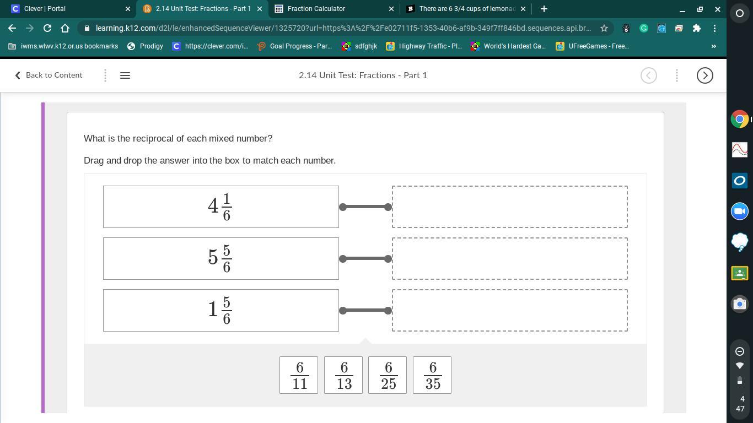
Task: Close the Fraction Calculator tab
Action: [x=391, y=9]
